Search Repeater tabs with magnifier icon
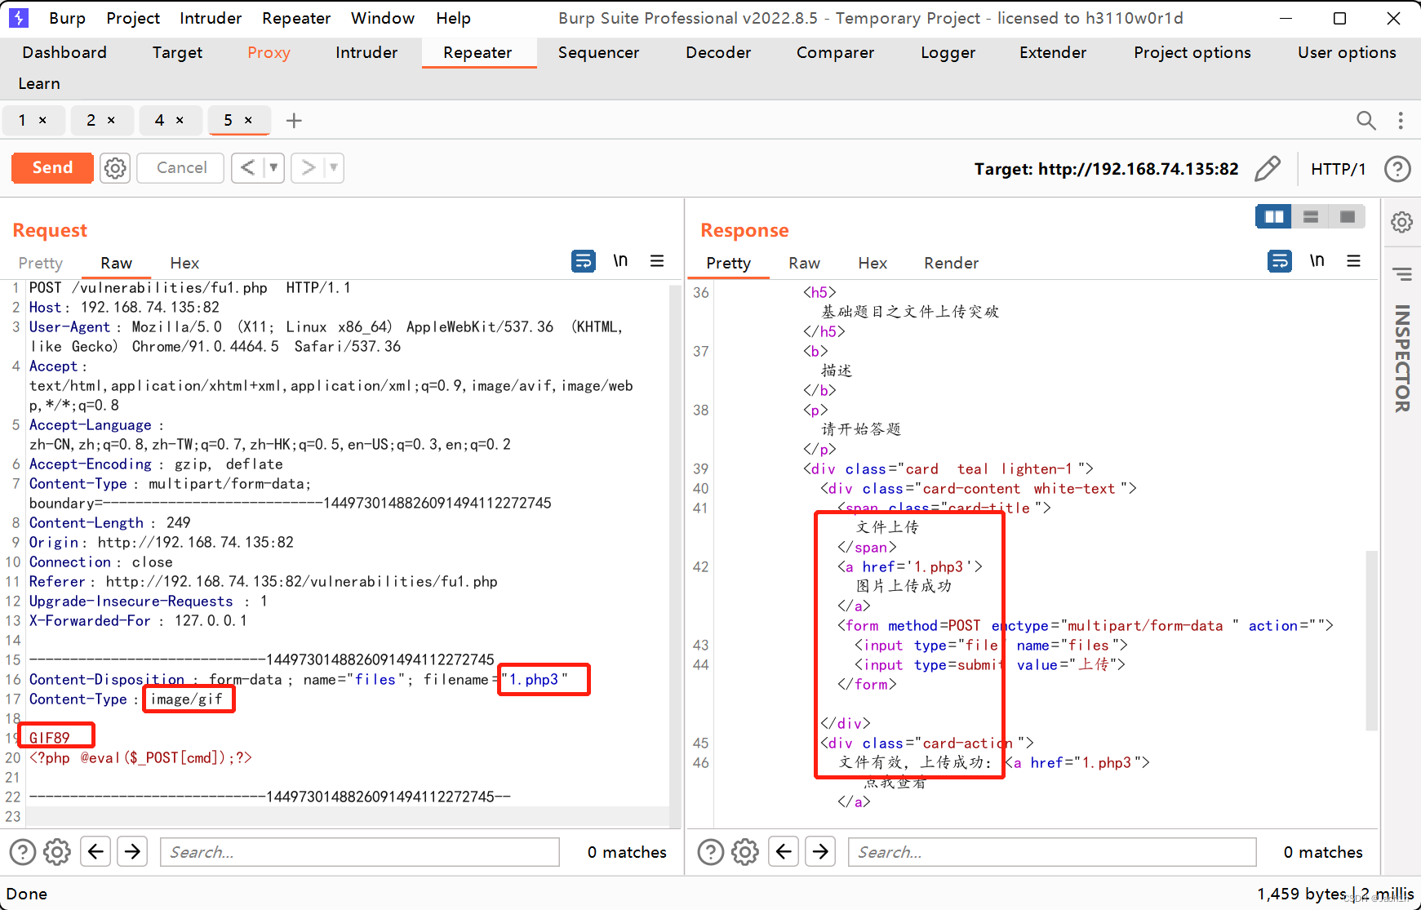 pos(1365,120)
